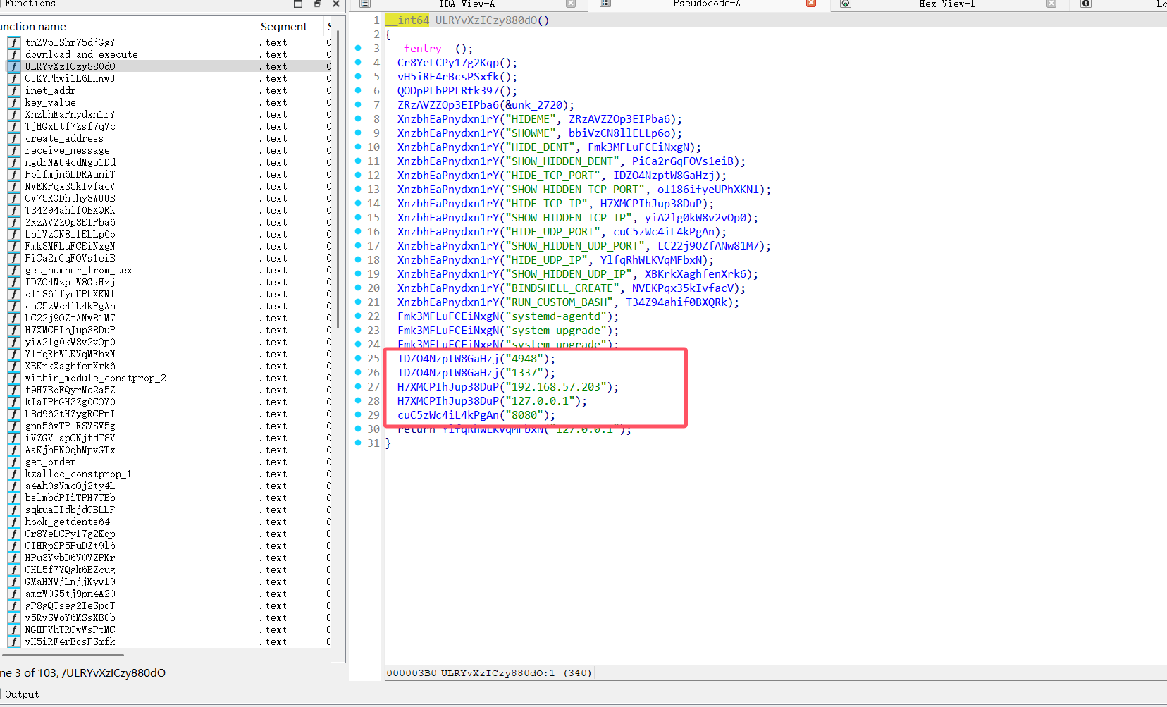Dock/restore the Functions panel
Image resolution: width=1167 pixels, height=707 pixels.
(318, 4)
